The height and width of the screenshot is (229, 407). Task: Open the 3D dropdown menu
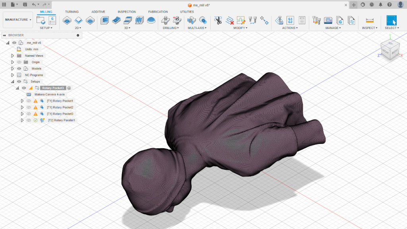point(127,28)
